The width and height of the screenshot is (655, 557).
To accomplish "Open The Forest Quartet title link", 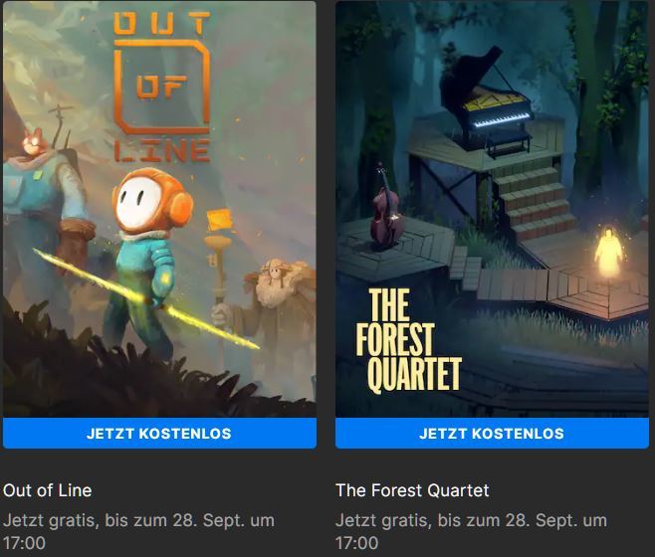I will pyautogui.click(x=412, y=490).
